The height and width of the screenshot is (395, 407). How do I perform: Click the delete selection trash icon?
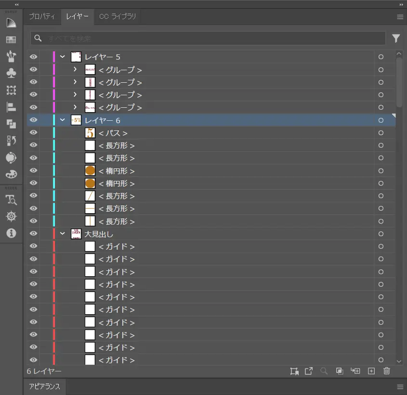pos(386,371)
